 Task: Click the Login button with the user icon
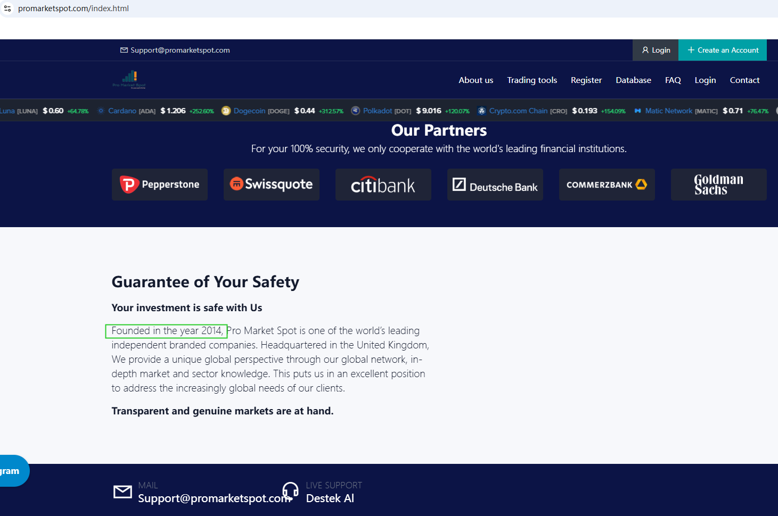point(656,50)
